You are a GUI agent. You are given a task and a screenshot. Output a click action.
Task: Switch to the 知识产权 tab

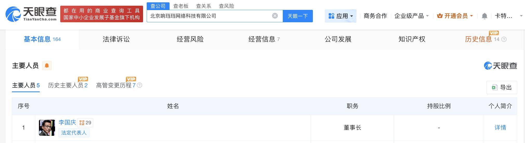coord(412,39)
